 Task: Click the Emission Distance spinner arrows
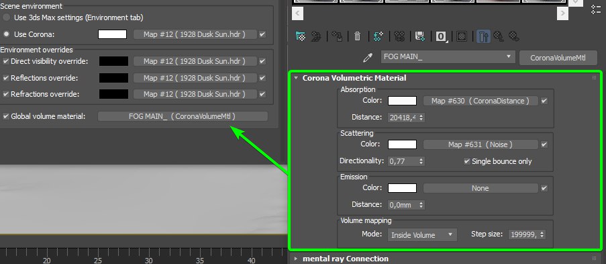pyautogui.click(x=421, y=205)
